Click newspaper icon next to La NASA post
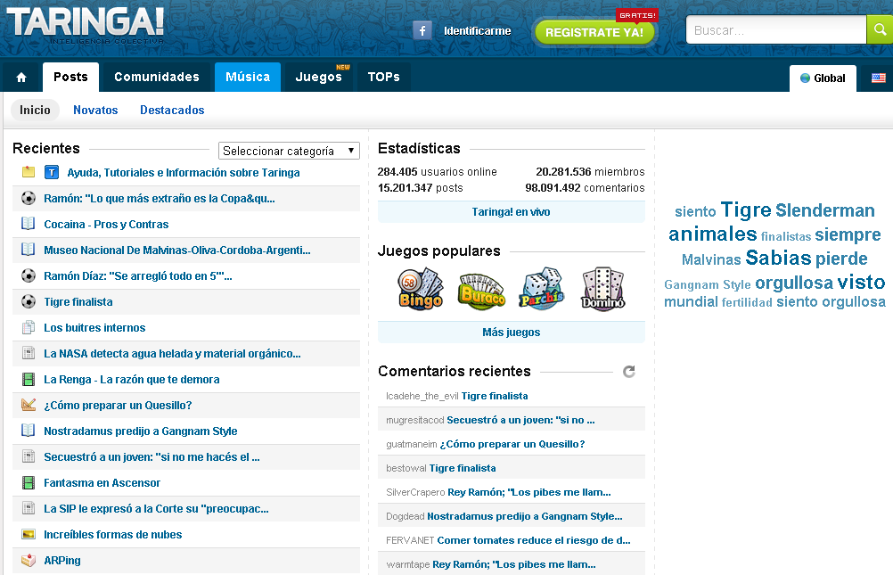Viewport: 893px width, 575px height. [29, 353]
